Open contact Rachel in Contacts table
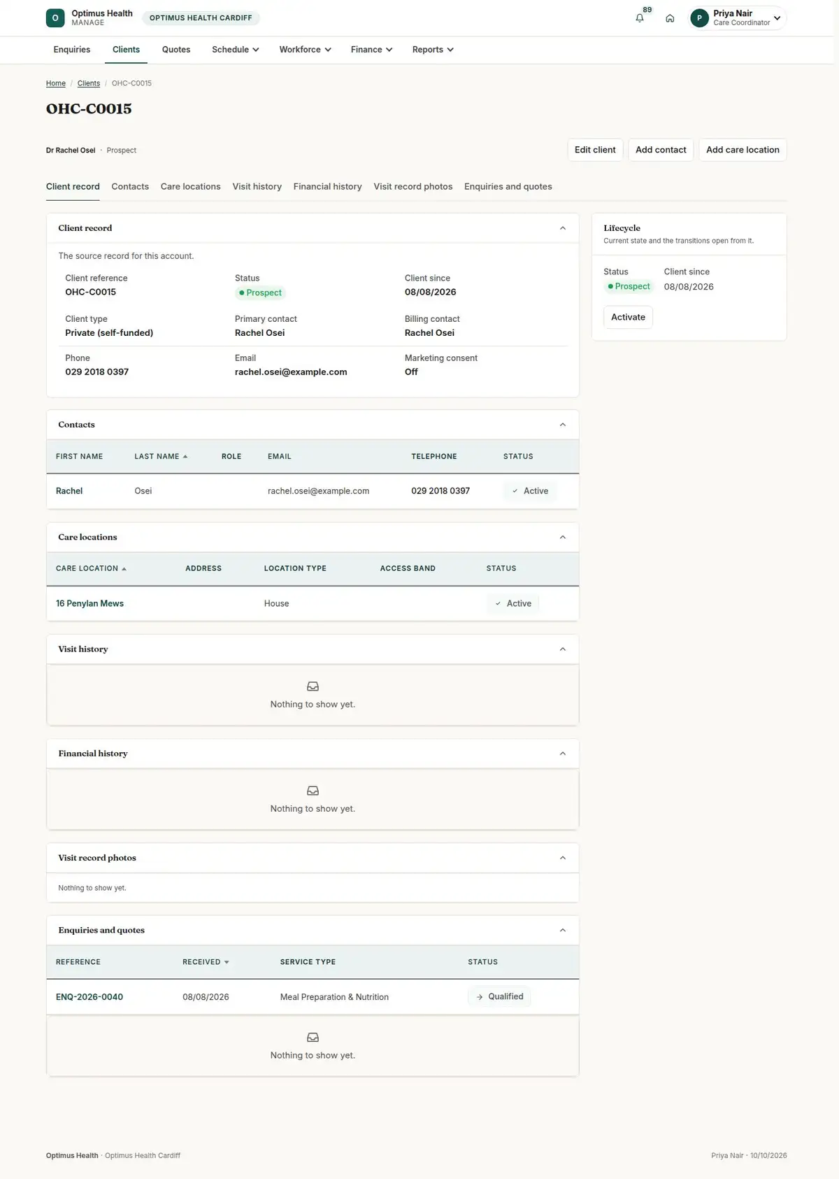Viewport: 839px width, 1179px height. (x=69, y=491)
